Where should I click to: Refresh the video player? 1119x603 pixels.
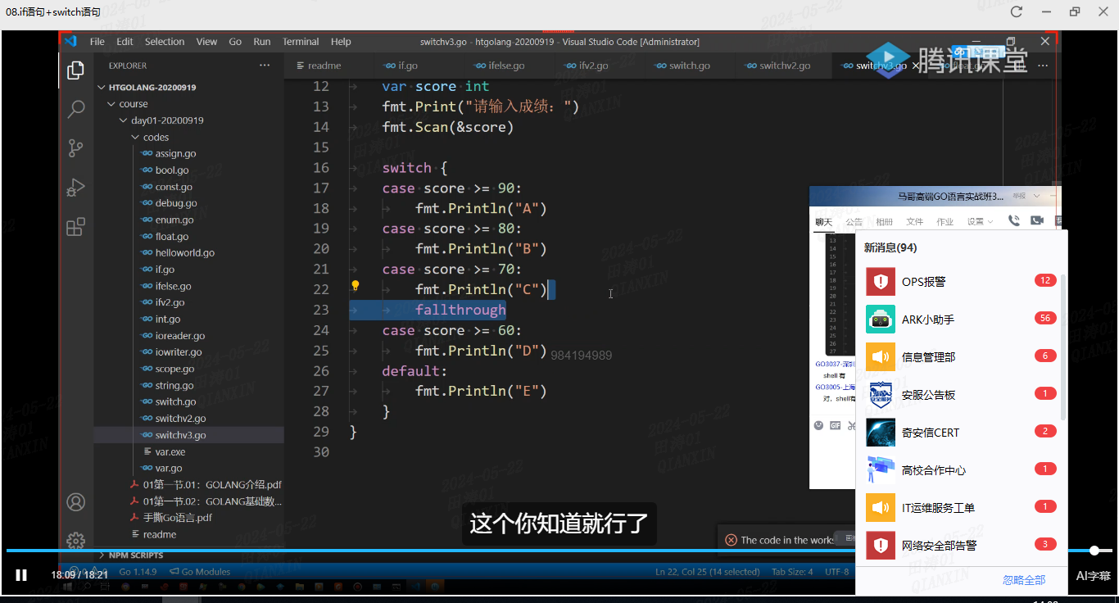click(x=1017, y=11)
